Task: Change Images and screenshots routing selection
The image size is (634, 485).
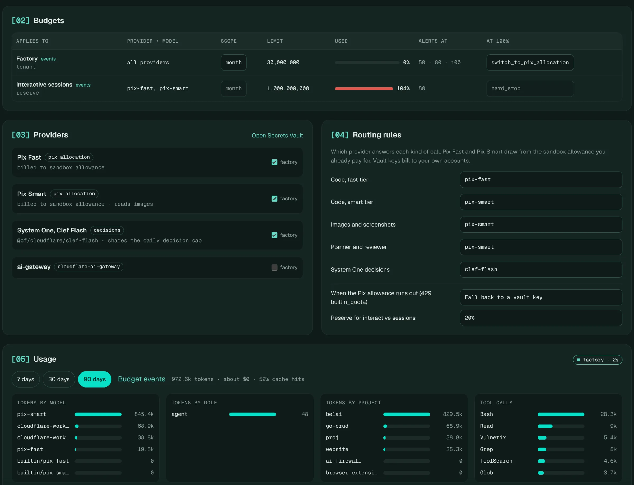Action: [541, 225]
